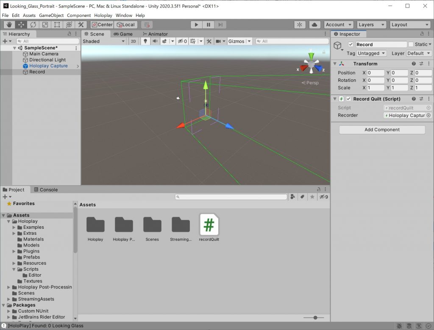Lock the Inspector panel
The height and width of the screenshot is (330, 434).
click(x=422, y=34)
